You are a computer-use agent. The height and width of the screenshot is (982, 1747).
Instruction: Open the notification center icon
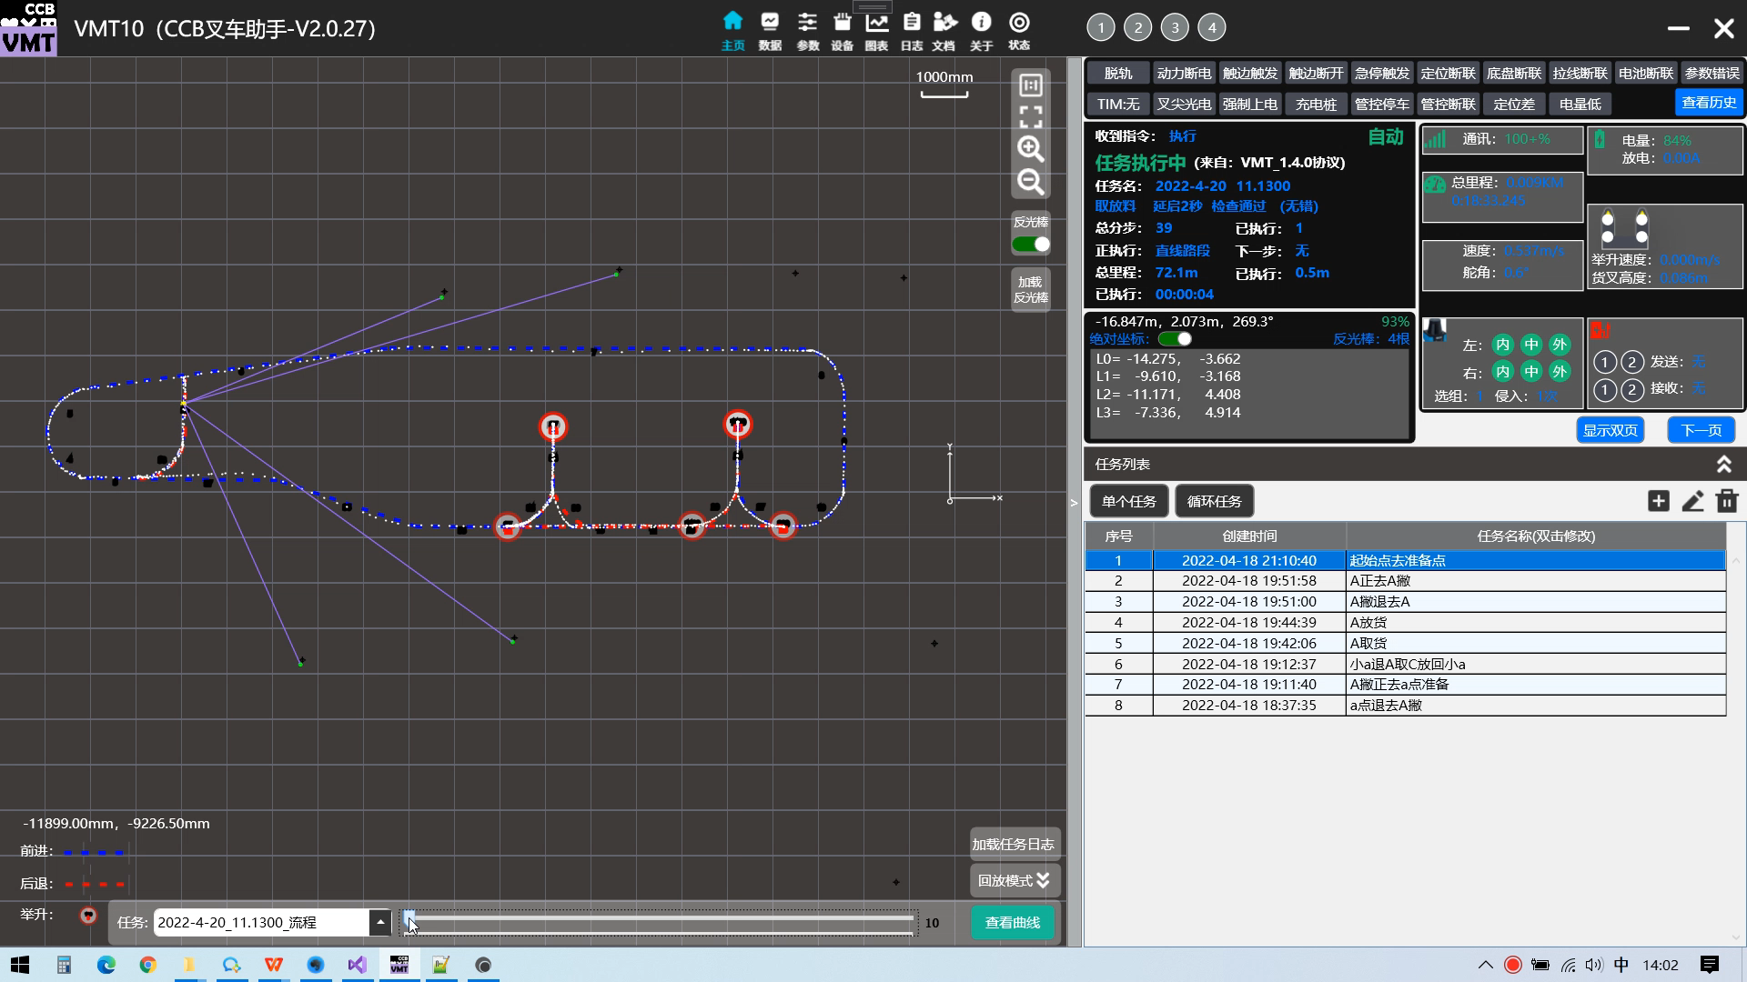coord(1709,965)
